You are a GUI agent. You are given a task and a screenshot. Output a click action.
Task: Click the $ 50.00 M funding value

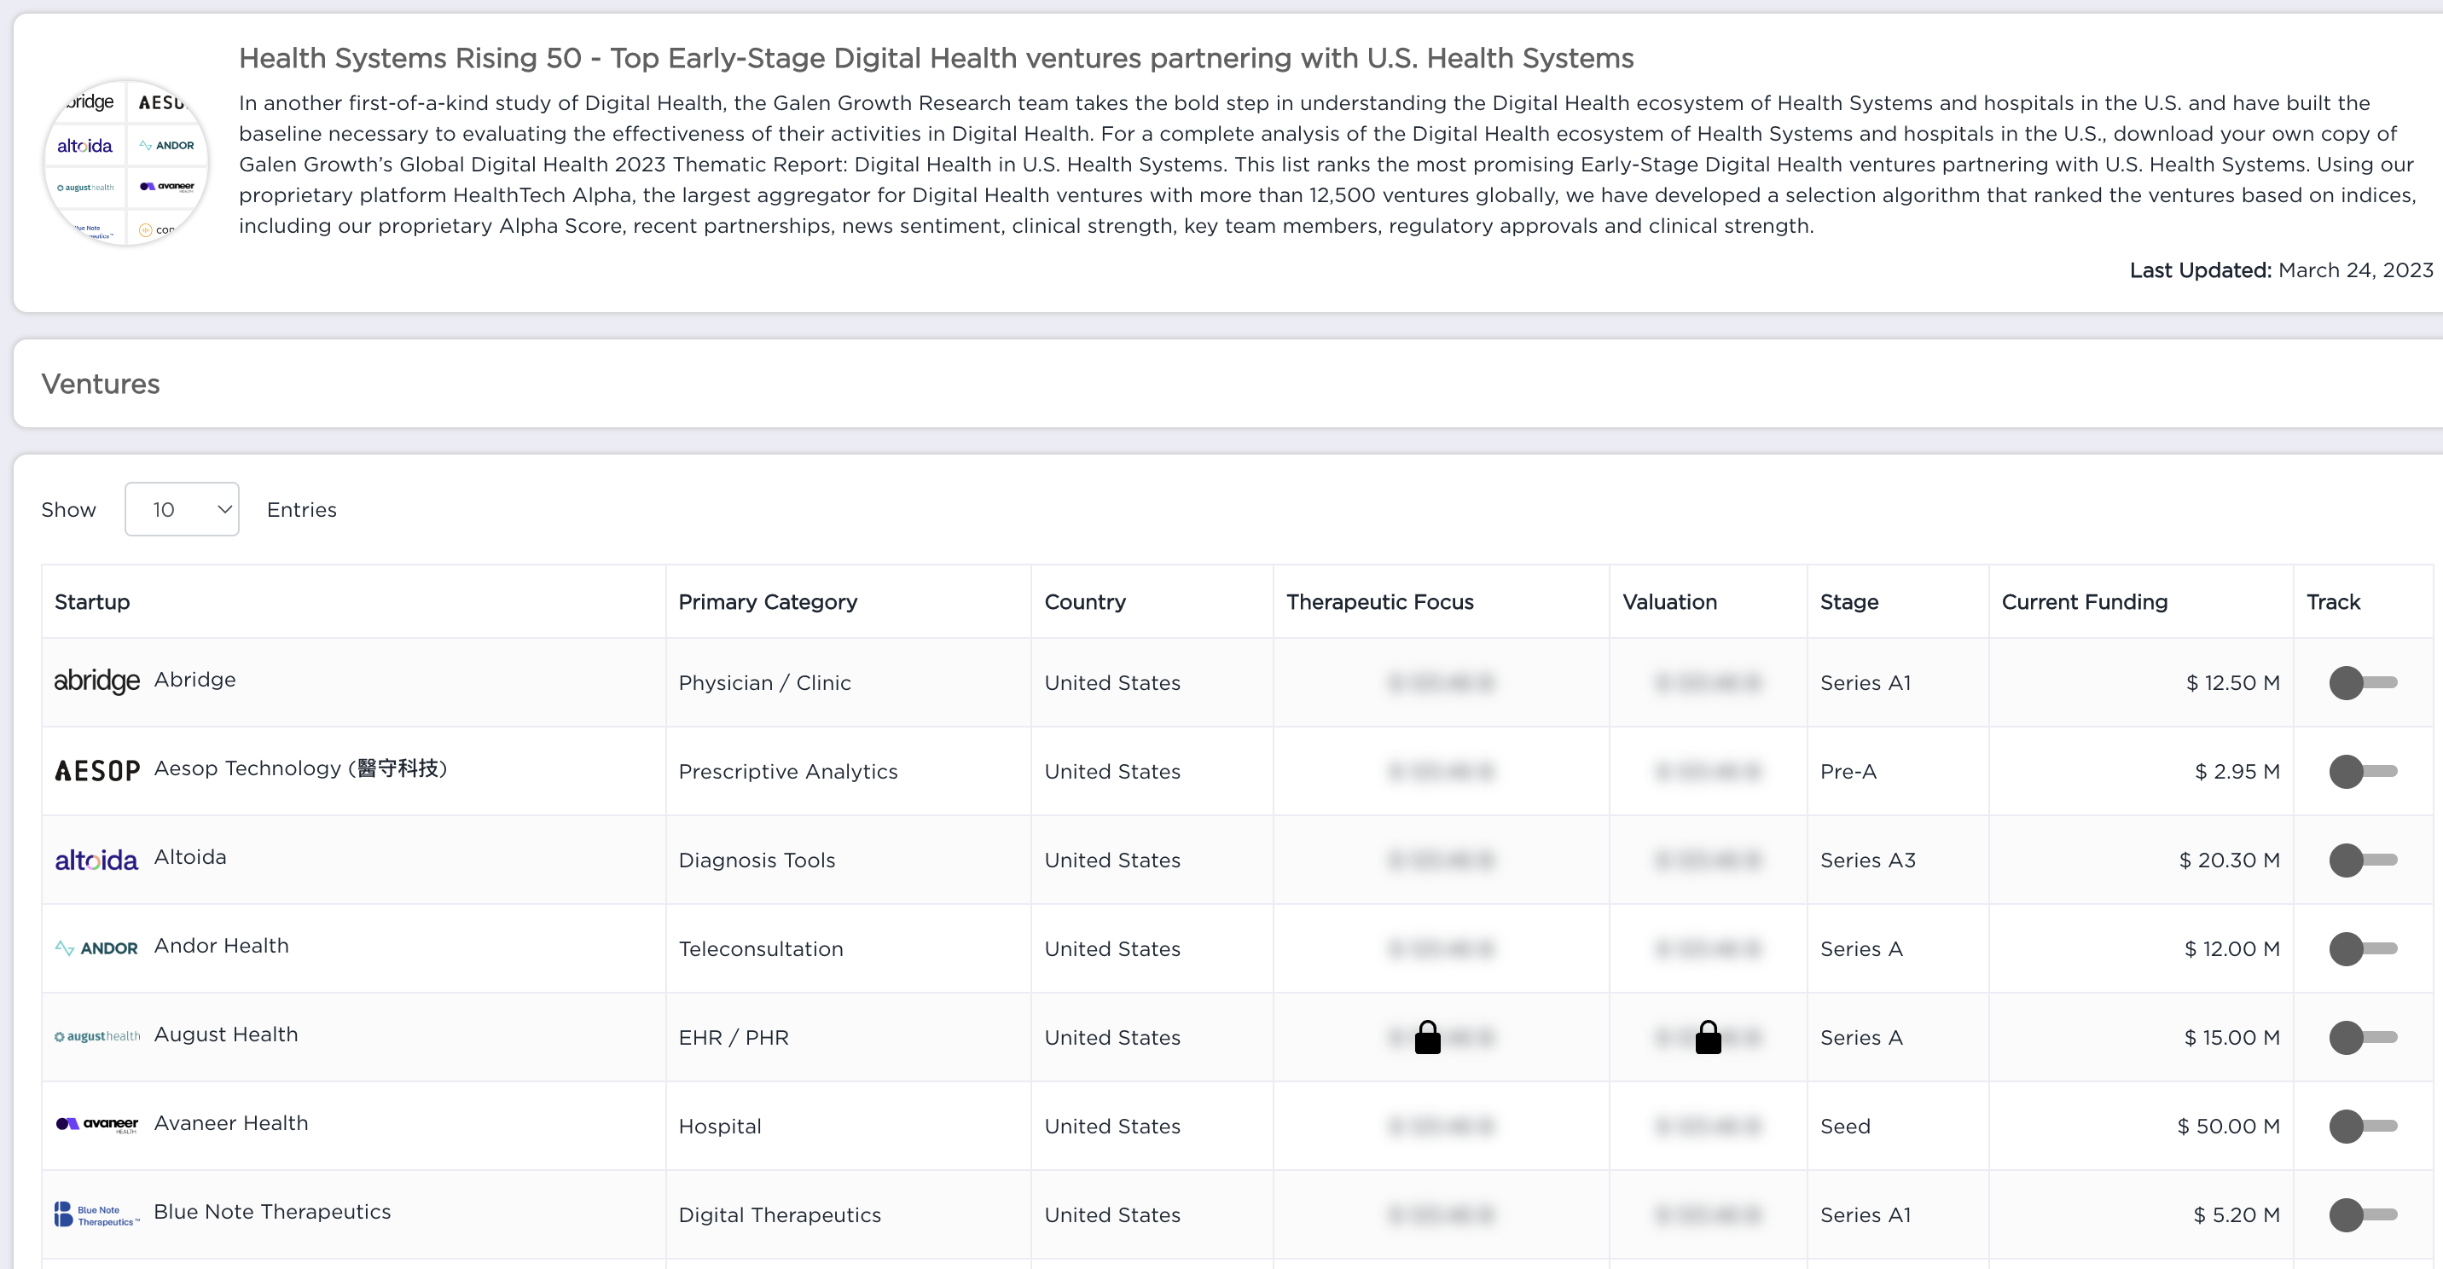[2229, 1126]
